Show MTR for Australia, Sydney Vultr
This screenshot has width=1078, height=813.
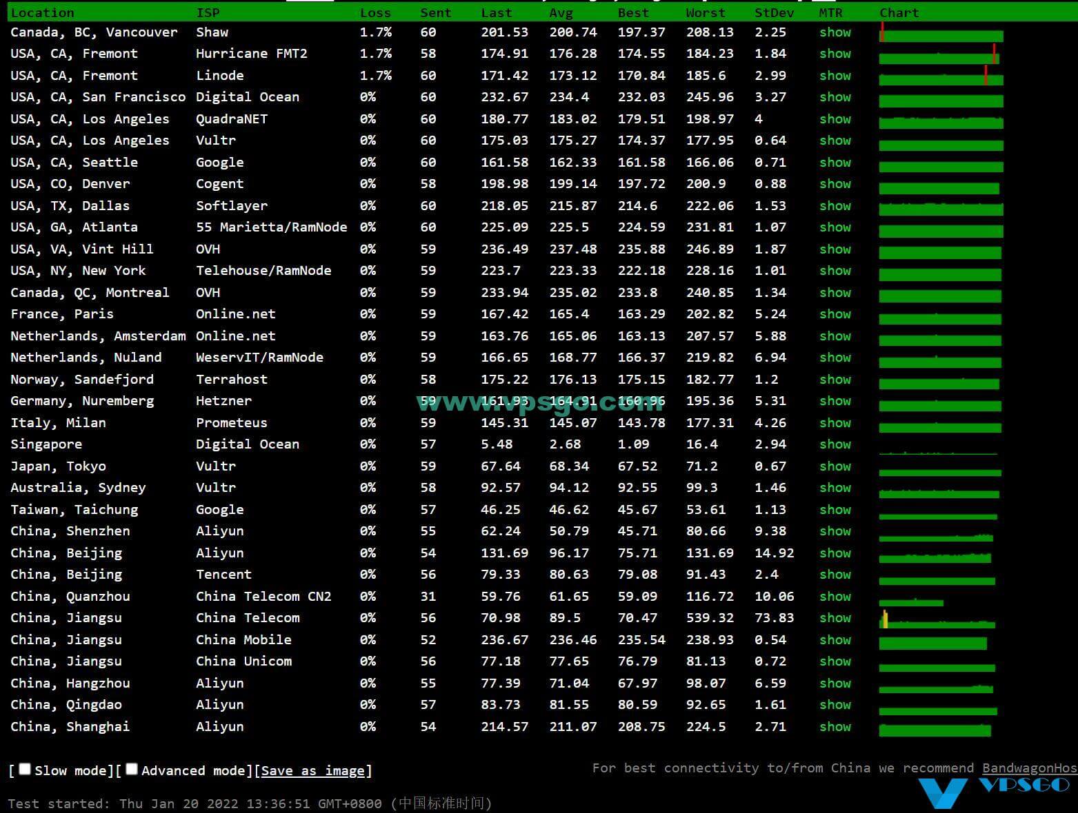[x=835, y=488]
